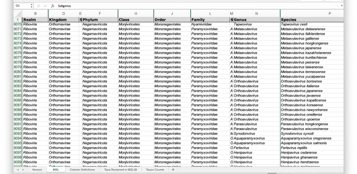Viewport: 357px width, 174px height.
Task: Select column L header
Action: coord(210,14)
